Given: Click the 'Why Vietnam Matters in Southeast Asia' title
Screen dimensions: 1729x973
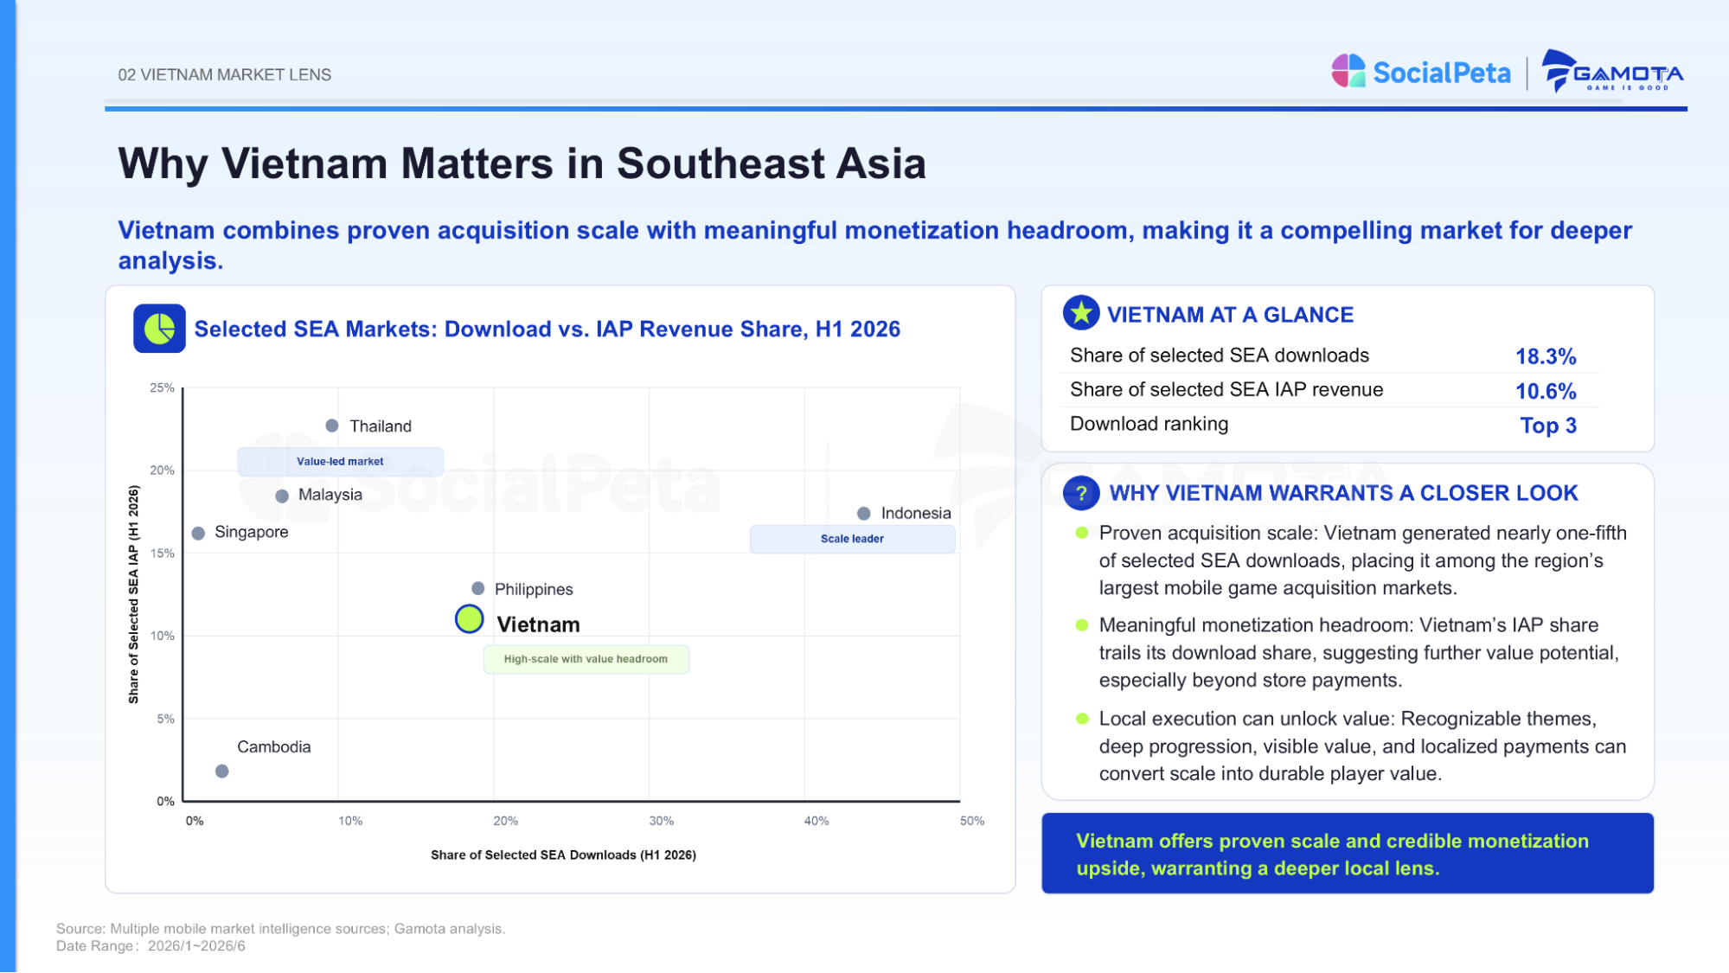Looking at the screenshot, I should click(522, 163).
